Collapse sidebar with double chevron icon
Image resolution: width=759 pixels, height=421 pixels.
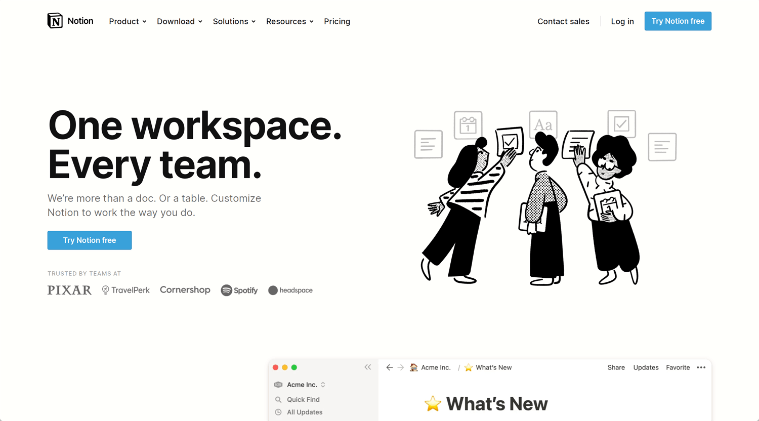click(368, 367)
